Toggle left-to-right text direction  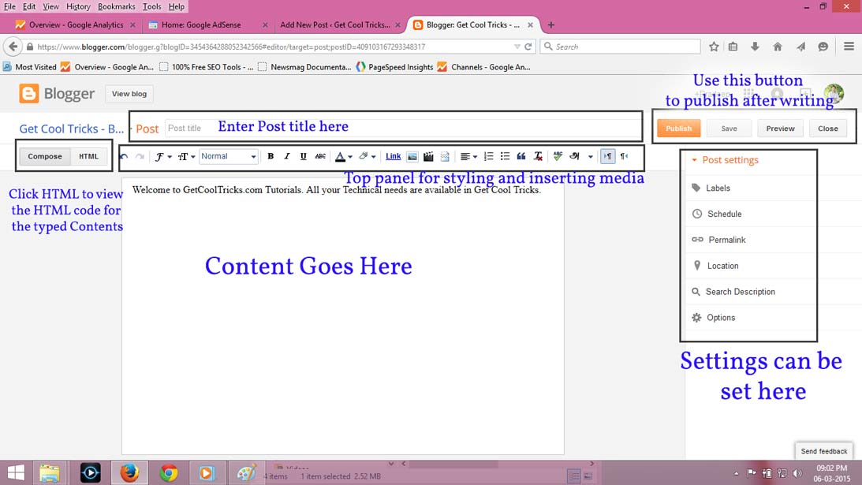[607, 156]
